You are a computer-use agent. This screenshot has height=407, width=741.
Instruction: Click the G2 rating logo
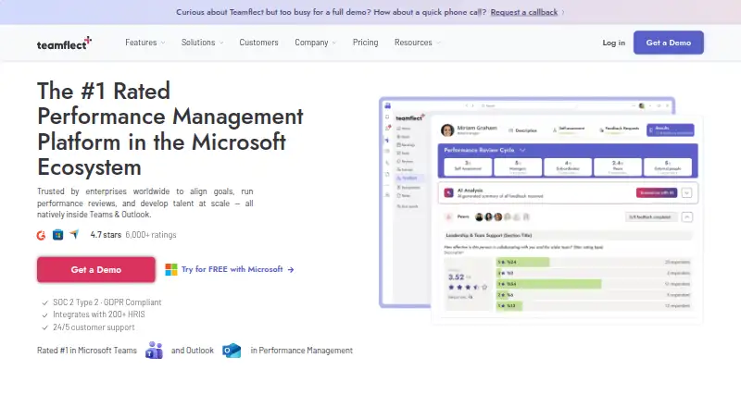click(41, 235)
